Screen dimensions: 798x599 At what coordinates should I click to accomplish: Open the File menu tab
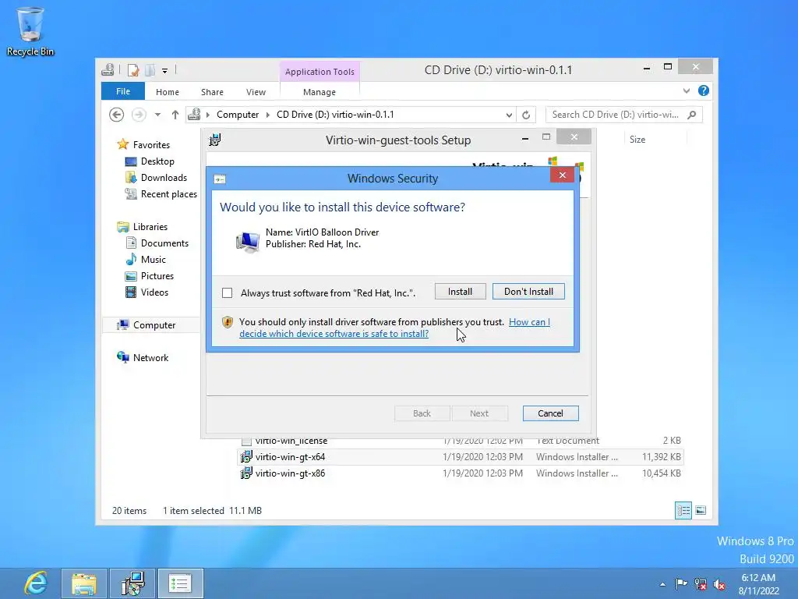[123, 91]
